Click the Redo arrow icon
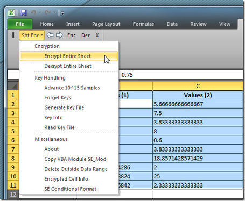The image size is (245, 201). pos(48,12)
